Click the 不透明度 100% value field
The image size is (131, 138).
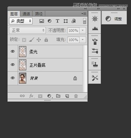[73, 31]
